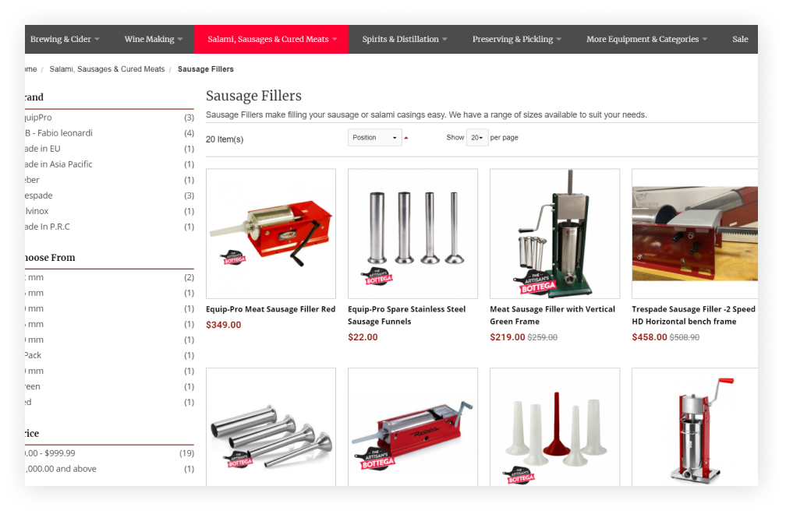Click the Sausage Fillers page heading
Screen dimensions: 786x514
click(x=253, y=96)
